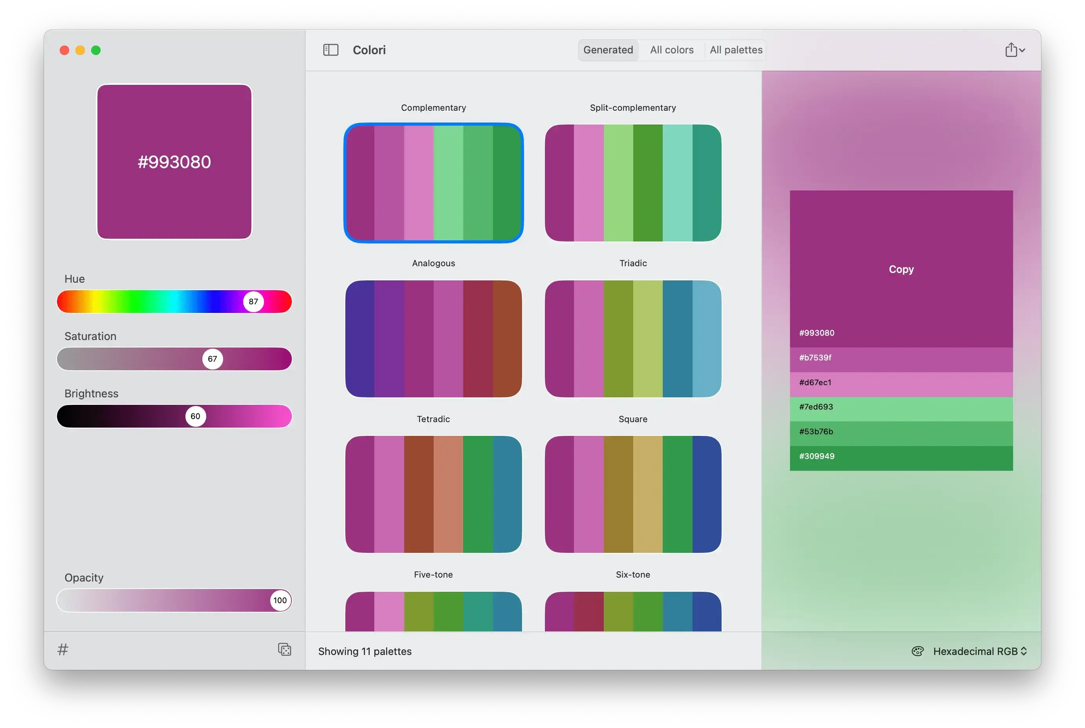Click the #53b76b color row
1085x728 pixels.
901,433
